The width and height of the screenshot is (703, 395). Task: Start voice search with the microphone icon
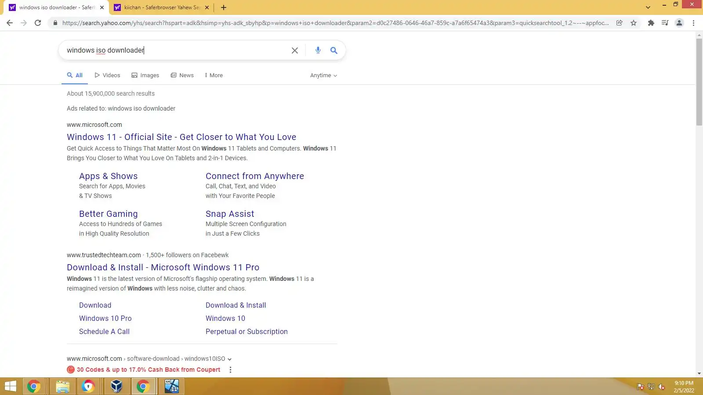click(x=318, y=50)
